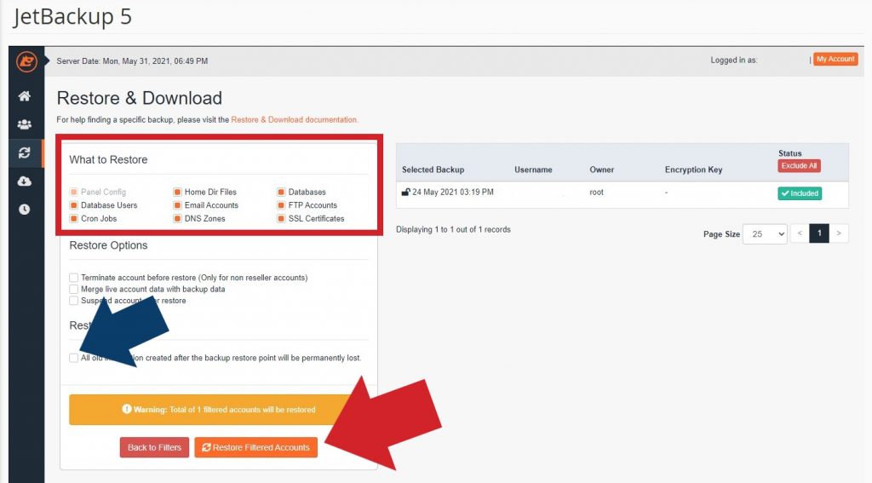Uncheck the Home Dir Files checkbox

[x=177, y=192]
